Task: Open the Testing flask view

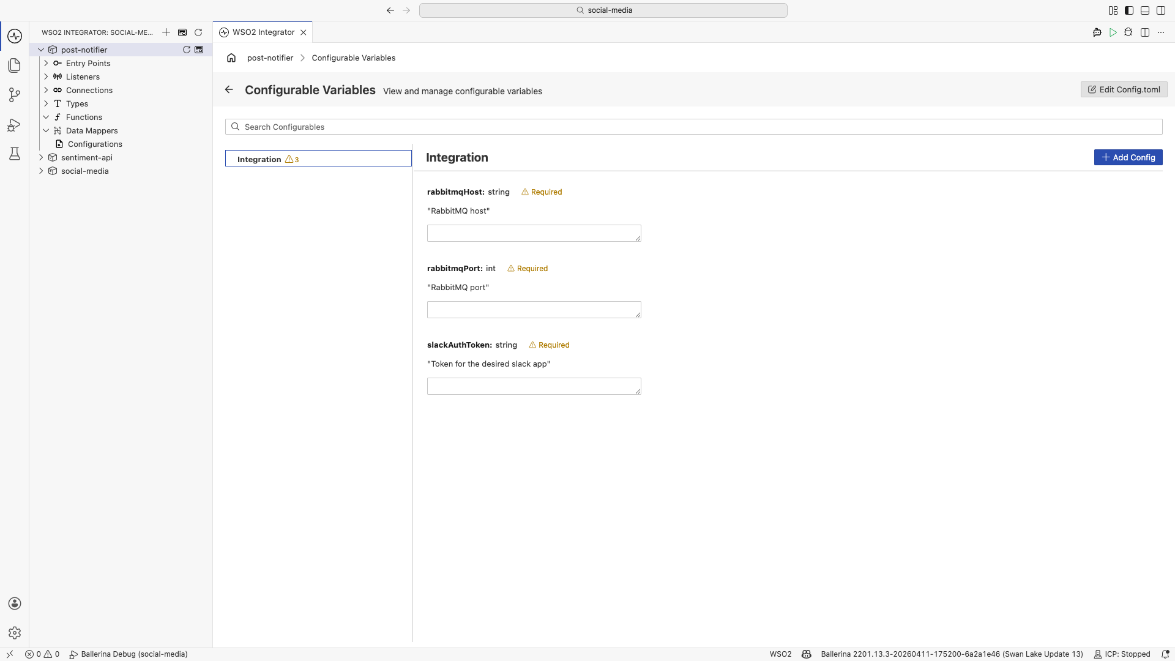Action: (15, 154)
